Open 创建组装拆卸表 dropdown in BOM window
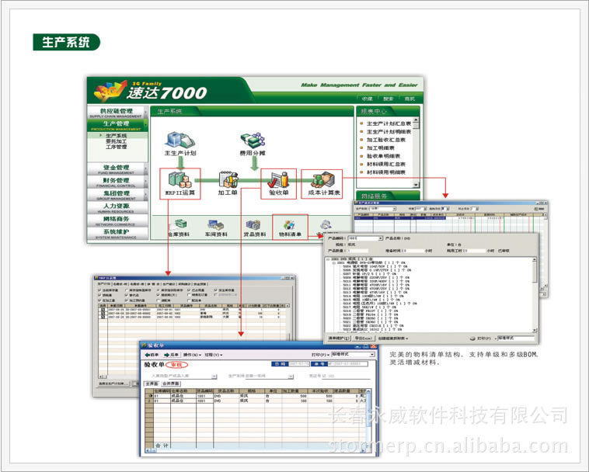 click(393, 338)
